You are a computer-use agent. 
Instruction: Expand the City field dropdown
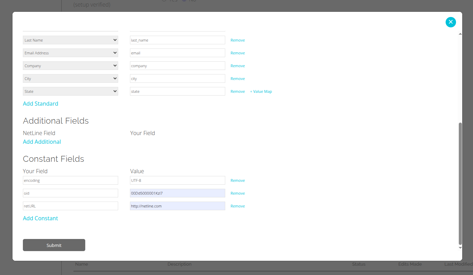[70, 79]
